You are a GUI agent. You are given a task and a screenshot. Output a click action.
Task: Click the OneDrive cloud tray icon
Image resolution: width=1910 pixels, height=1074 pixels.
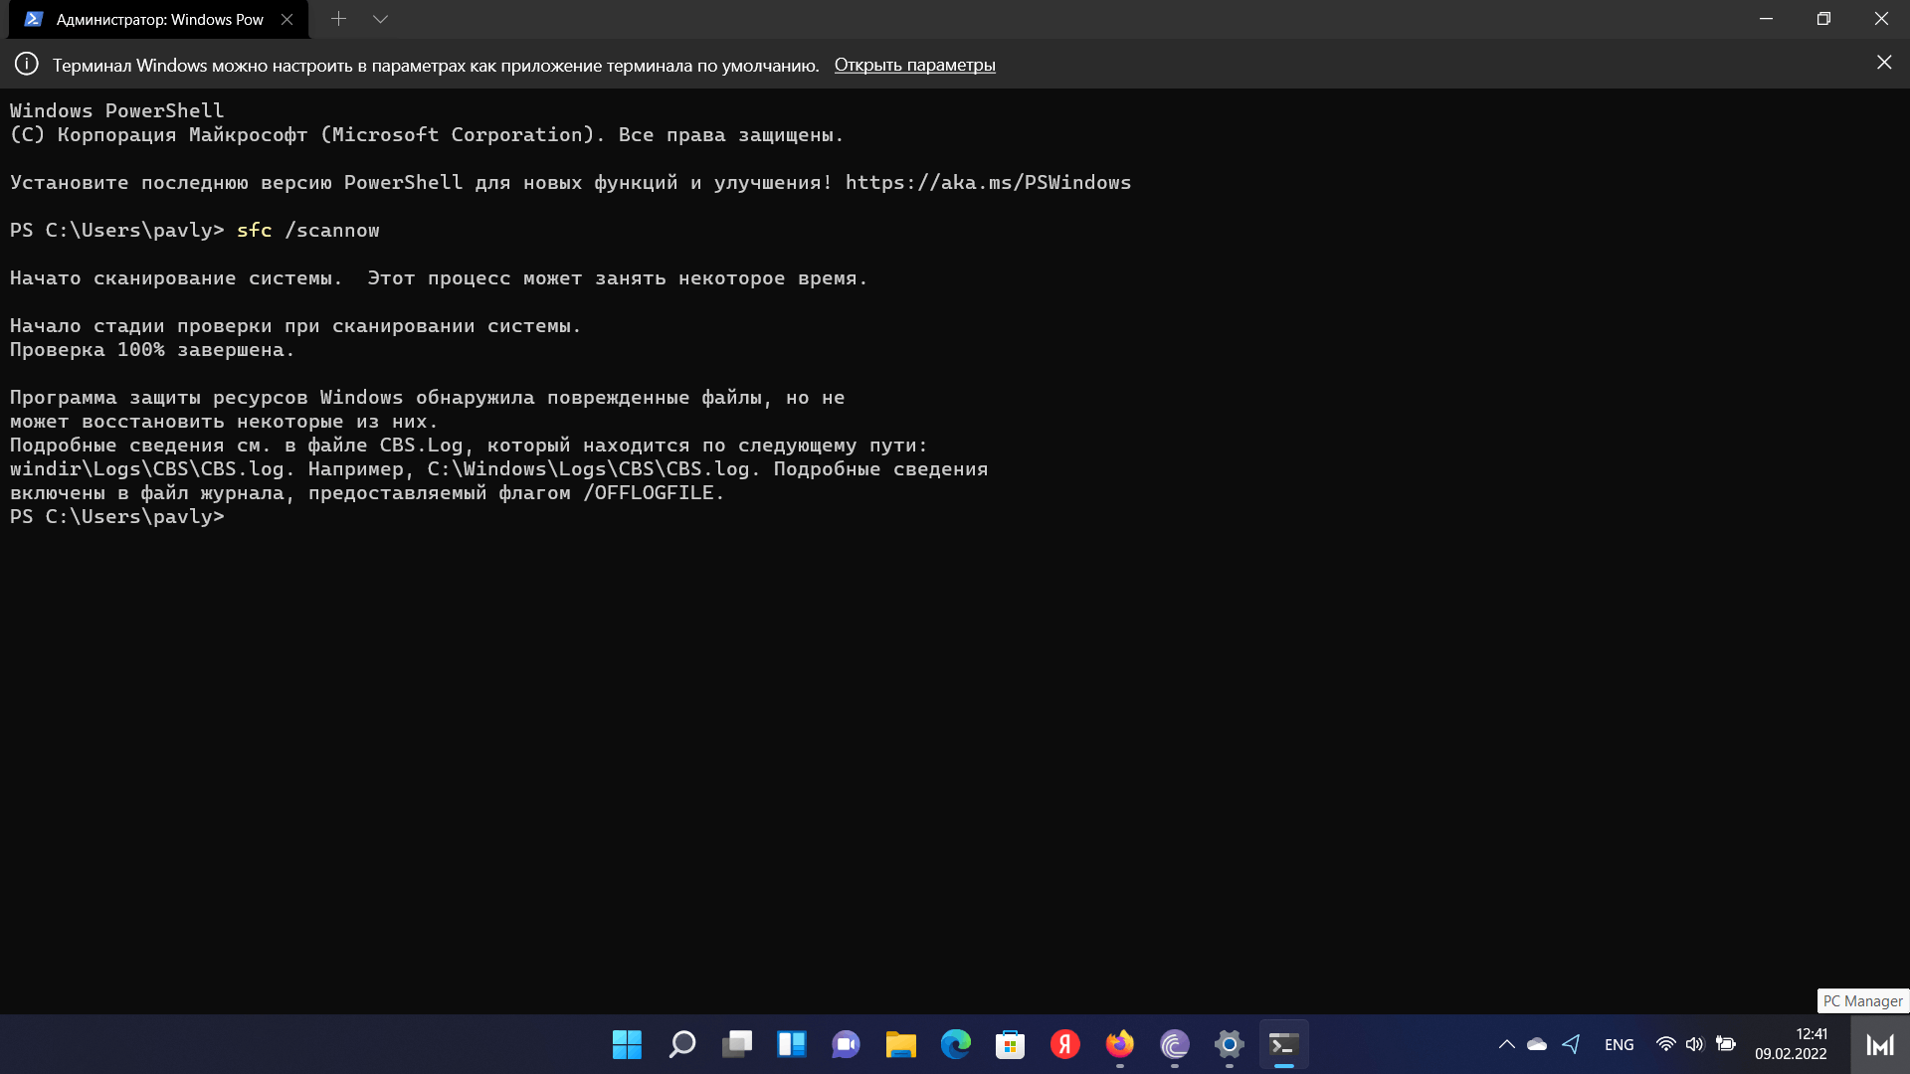1537,1044
